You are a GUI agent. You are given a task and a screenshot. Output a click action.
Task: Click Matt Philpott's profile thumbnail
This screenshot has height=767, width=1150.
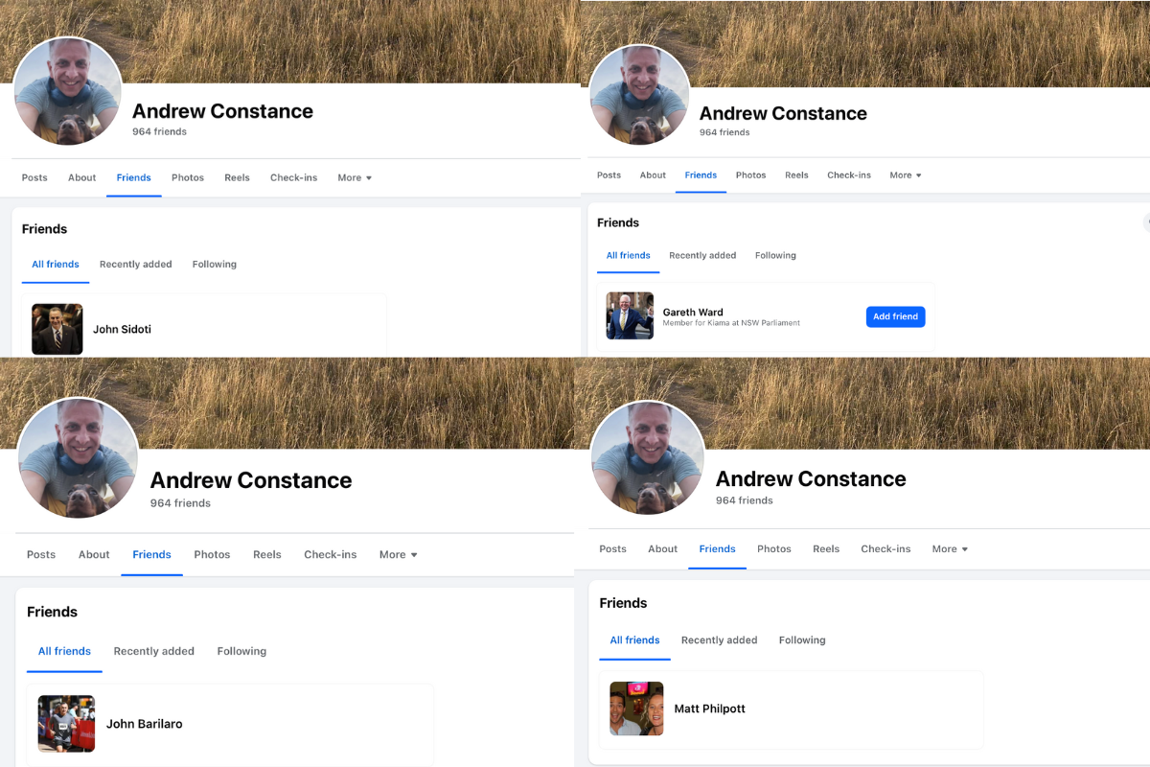tap(636, 709)
